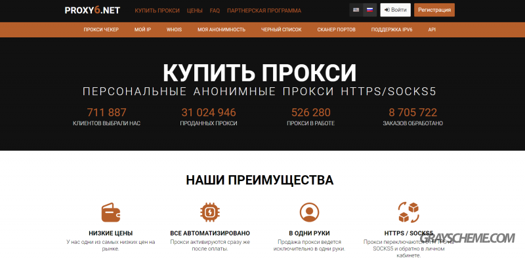Open the Черный список tool
Screen dimensions: 525x259
tap(282, 30)
